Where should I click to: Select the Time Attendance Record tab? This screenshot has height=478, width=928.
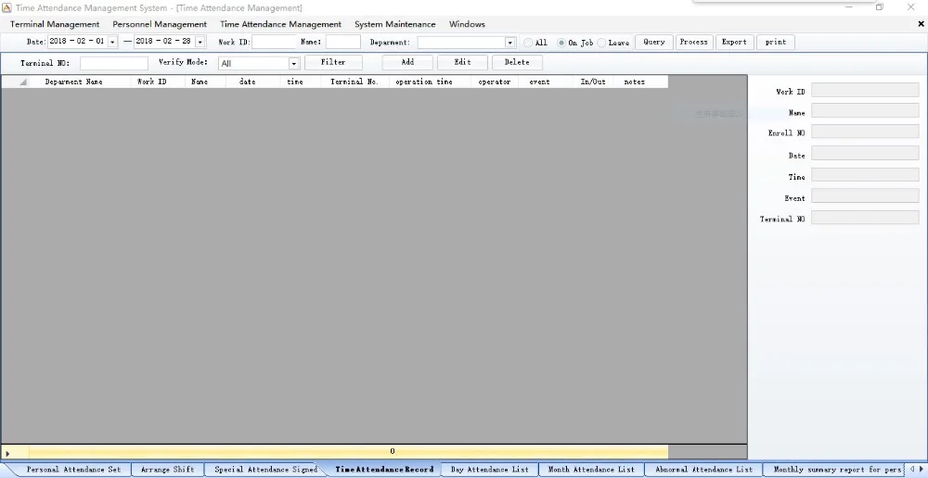click(384, 469)
